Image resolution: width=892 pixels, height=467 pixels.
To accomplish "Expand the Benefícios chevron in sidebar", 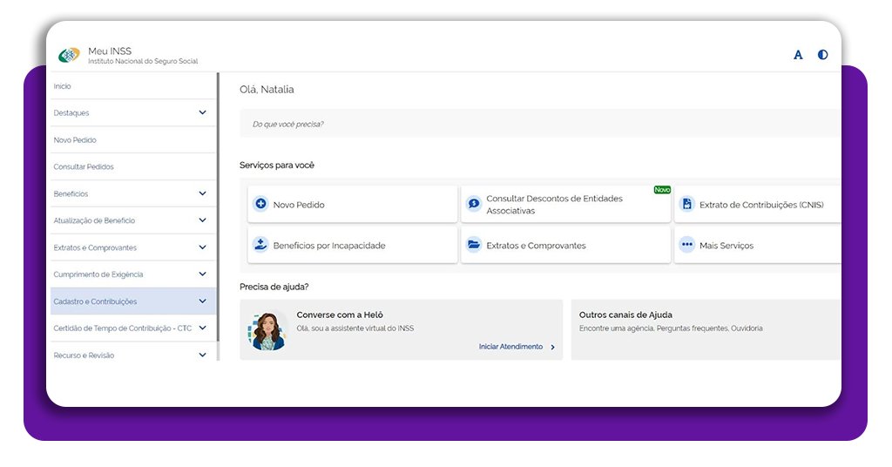I will tap(202, 193).
